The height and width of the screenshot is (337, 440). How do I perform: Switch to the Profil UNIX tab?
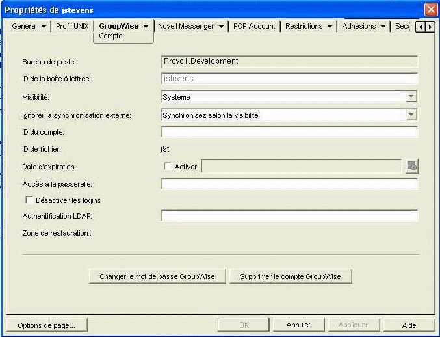(x=72, y=26)
